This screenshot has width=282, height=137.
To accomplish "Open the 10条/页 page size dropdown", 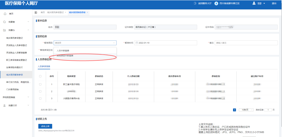I will pos(246,110).
